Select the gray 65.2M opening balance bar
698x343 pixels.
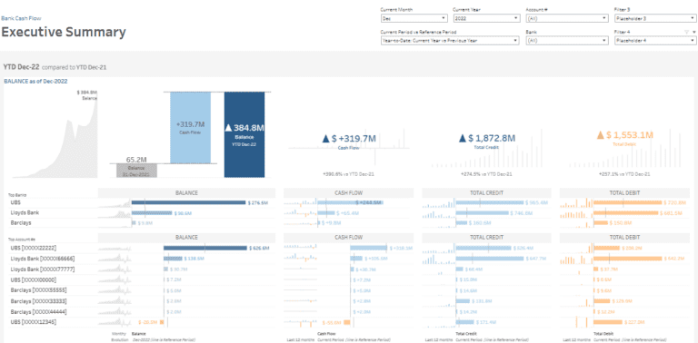(136, 171)
